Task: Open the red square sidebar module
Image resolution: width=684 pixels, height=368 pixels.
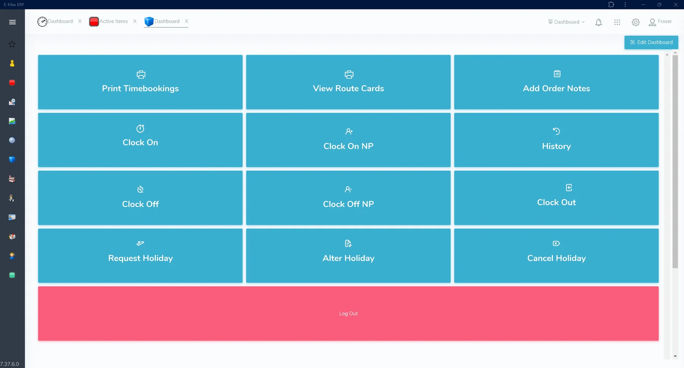Action: [12, 82]
